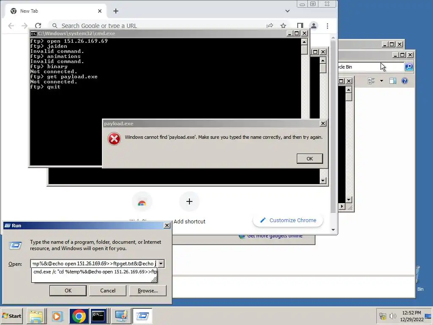
Task: Toggle Chrome side panel icon
Action: 300,26
